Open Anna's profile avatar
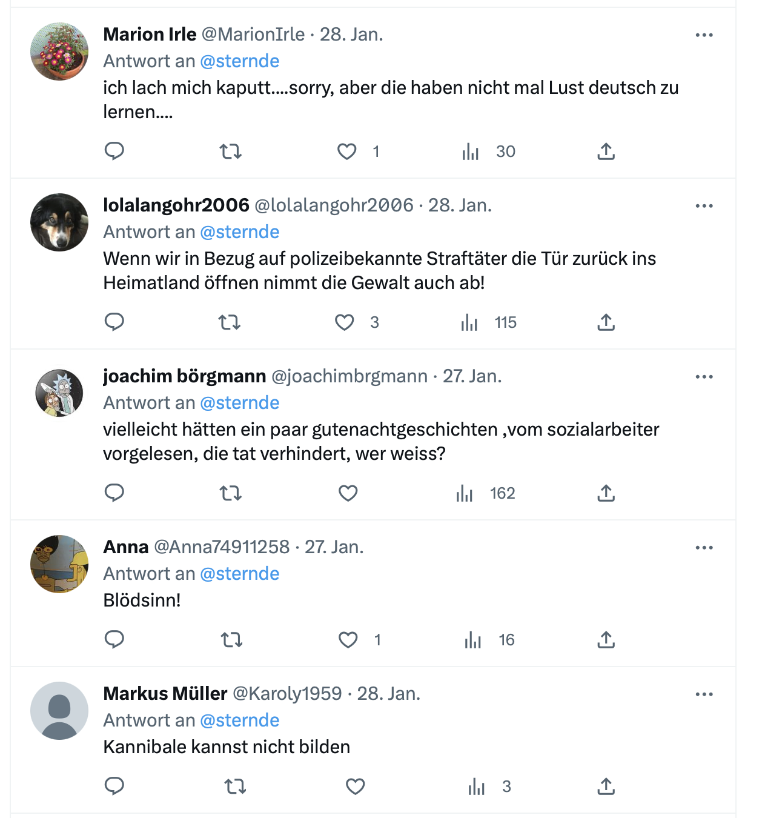The image size is (762, 818). click(x=59, y=564)
